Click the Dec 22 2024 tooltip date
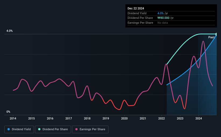This screenshot has height=137, width=221. (136, 8)
